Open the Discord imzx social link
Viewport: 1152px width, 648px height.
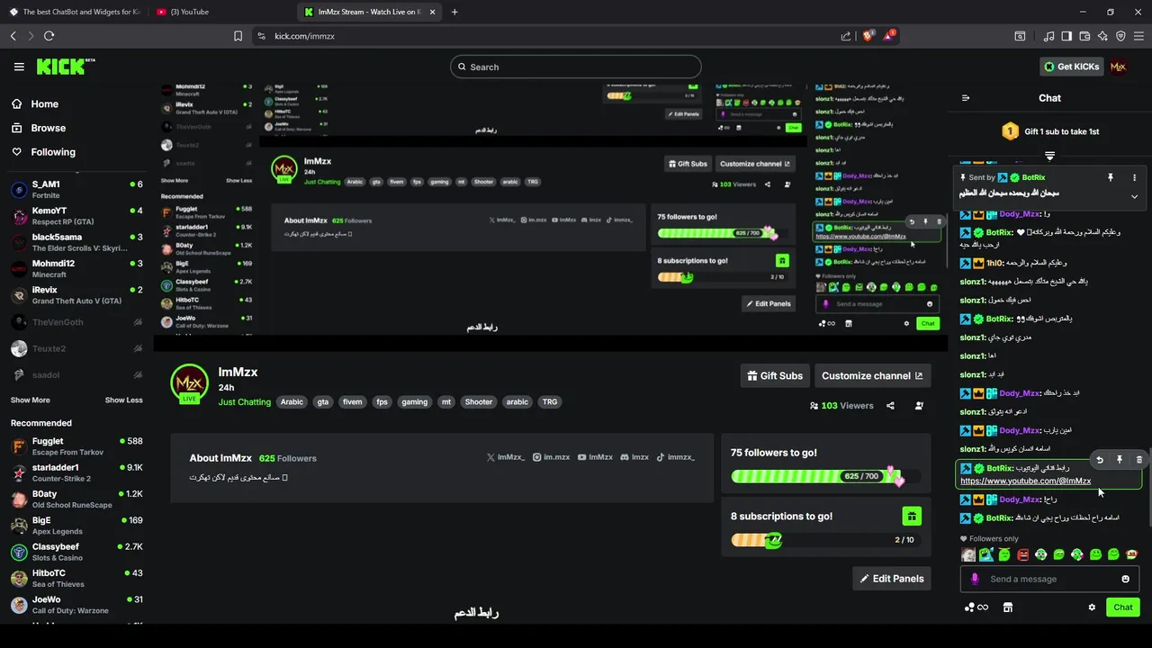click(x=634, y=457)
